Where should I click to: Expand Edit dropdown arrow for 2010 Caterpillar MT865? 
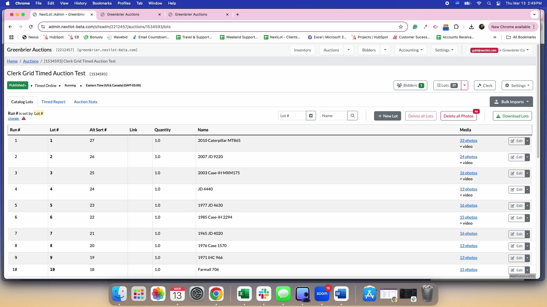527,141
